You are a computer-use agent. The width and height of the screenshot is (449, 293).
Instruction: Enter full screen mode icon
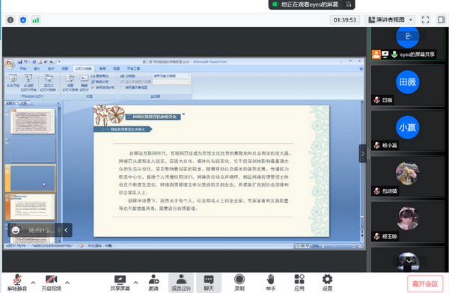[x=426, y=19]
